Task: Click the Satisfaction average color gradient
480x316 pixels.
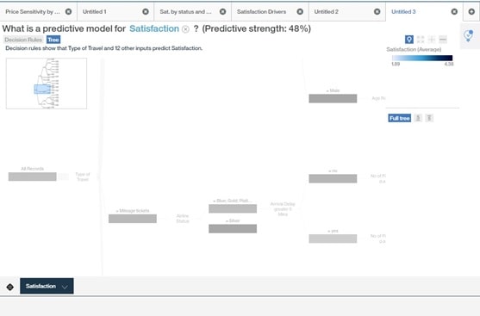Action: tap(422, 58)
